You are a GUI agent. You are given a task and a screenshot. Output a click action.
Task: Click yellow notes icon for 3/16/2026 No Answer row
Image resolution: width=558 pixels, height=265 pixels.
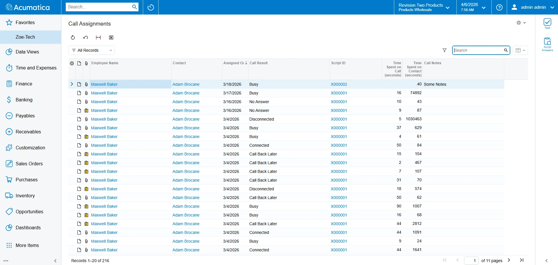[x=86, y=110]
